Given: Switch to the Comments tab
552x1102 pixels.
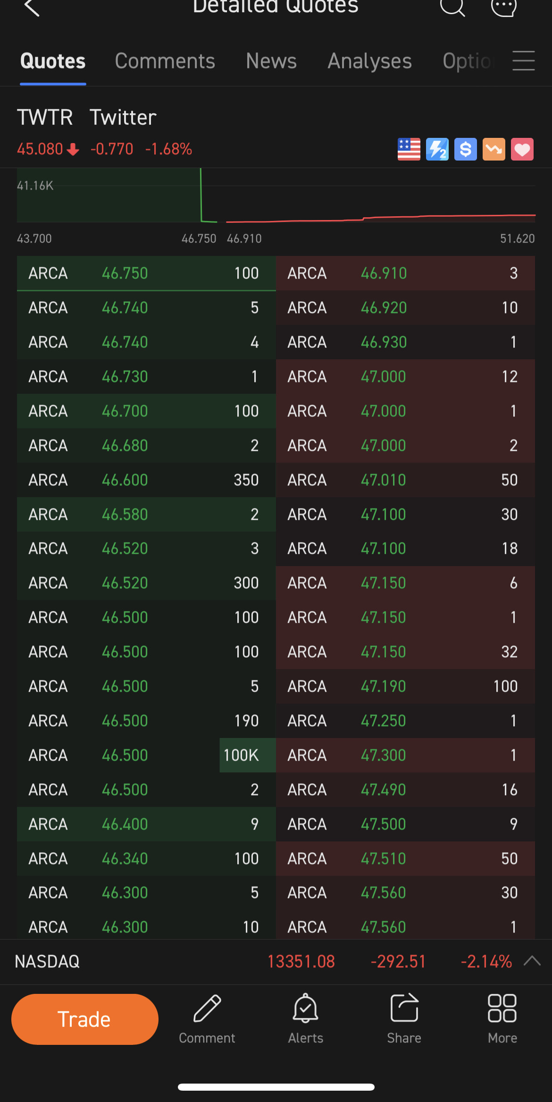Looking at the screenshot, I should click(x=165, y=61).
